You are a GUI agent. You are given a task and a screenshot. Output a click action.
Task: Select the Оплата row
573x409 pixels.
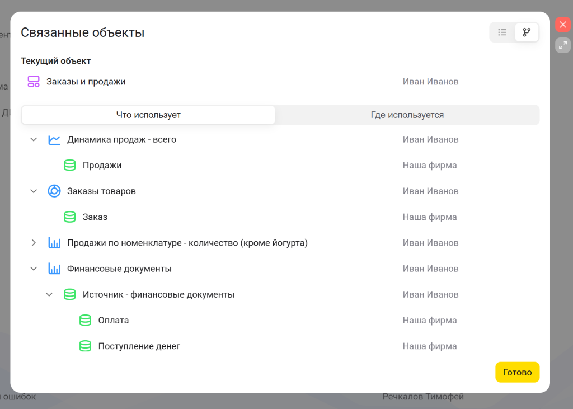point(280,321)
